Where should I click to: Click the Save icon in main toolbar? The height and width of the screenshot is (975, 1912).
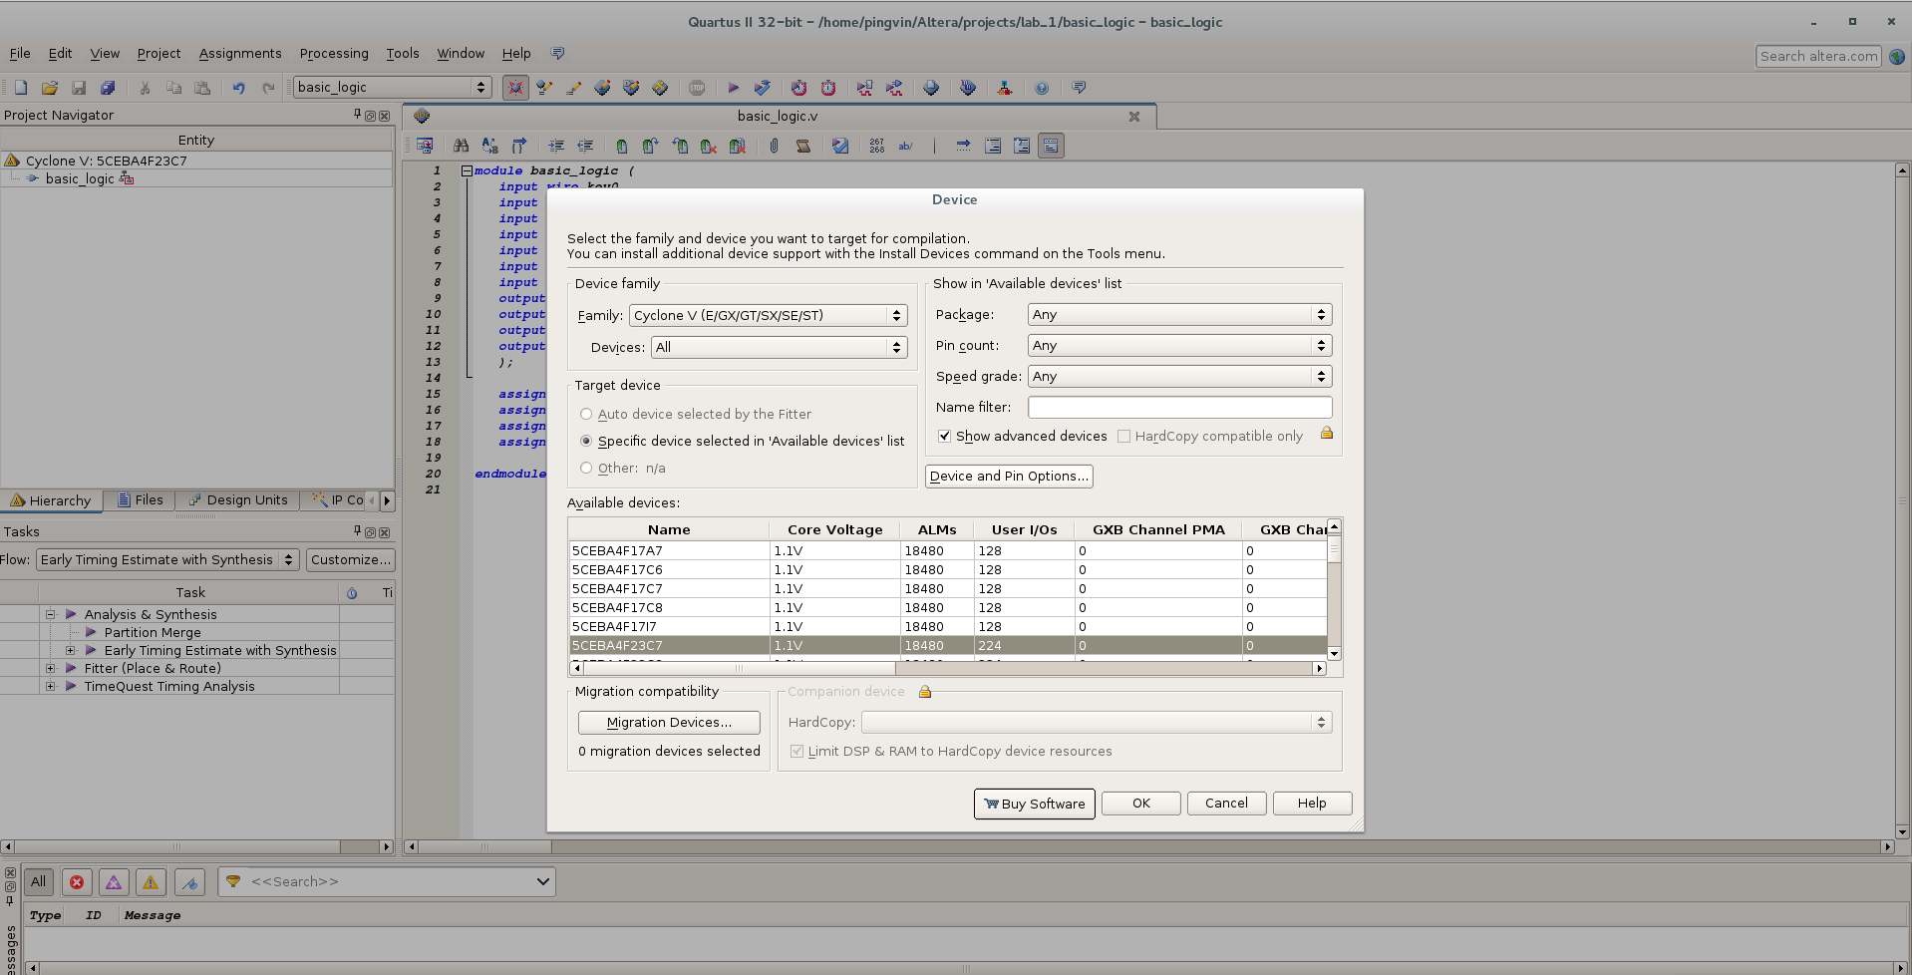[x=79, y=88]
